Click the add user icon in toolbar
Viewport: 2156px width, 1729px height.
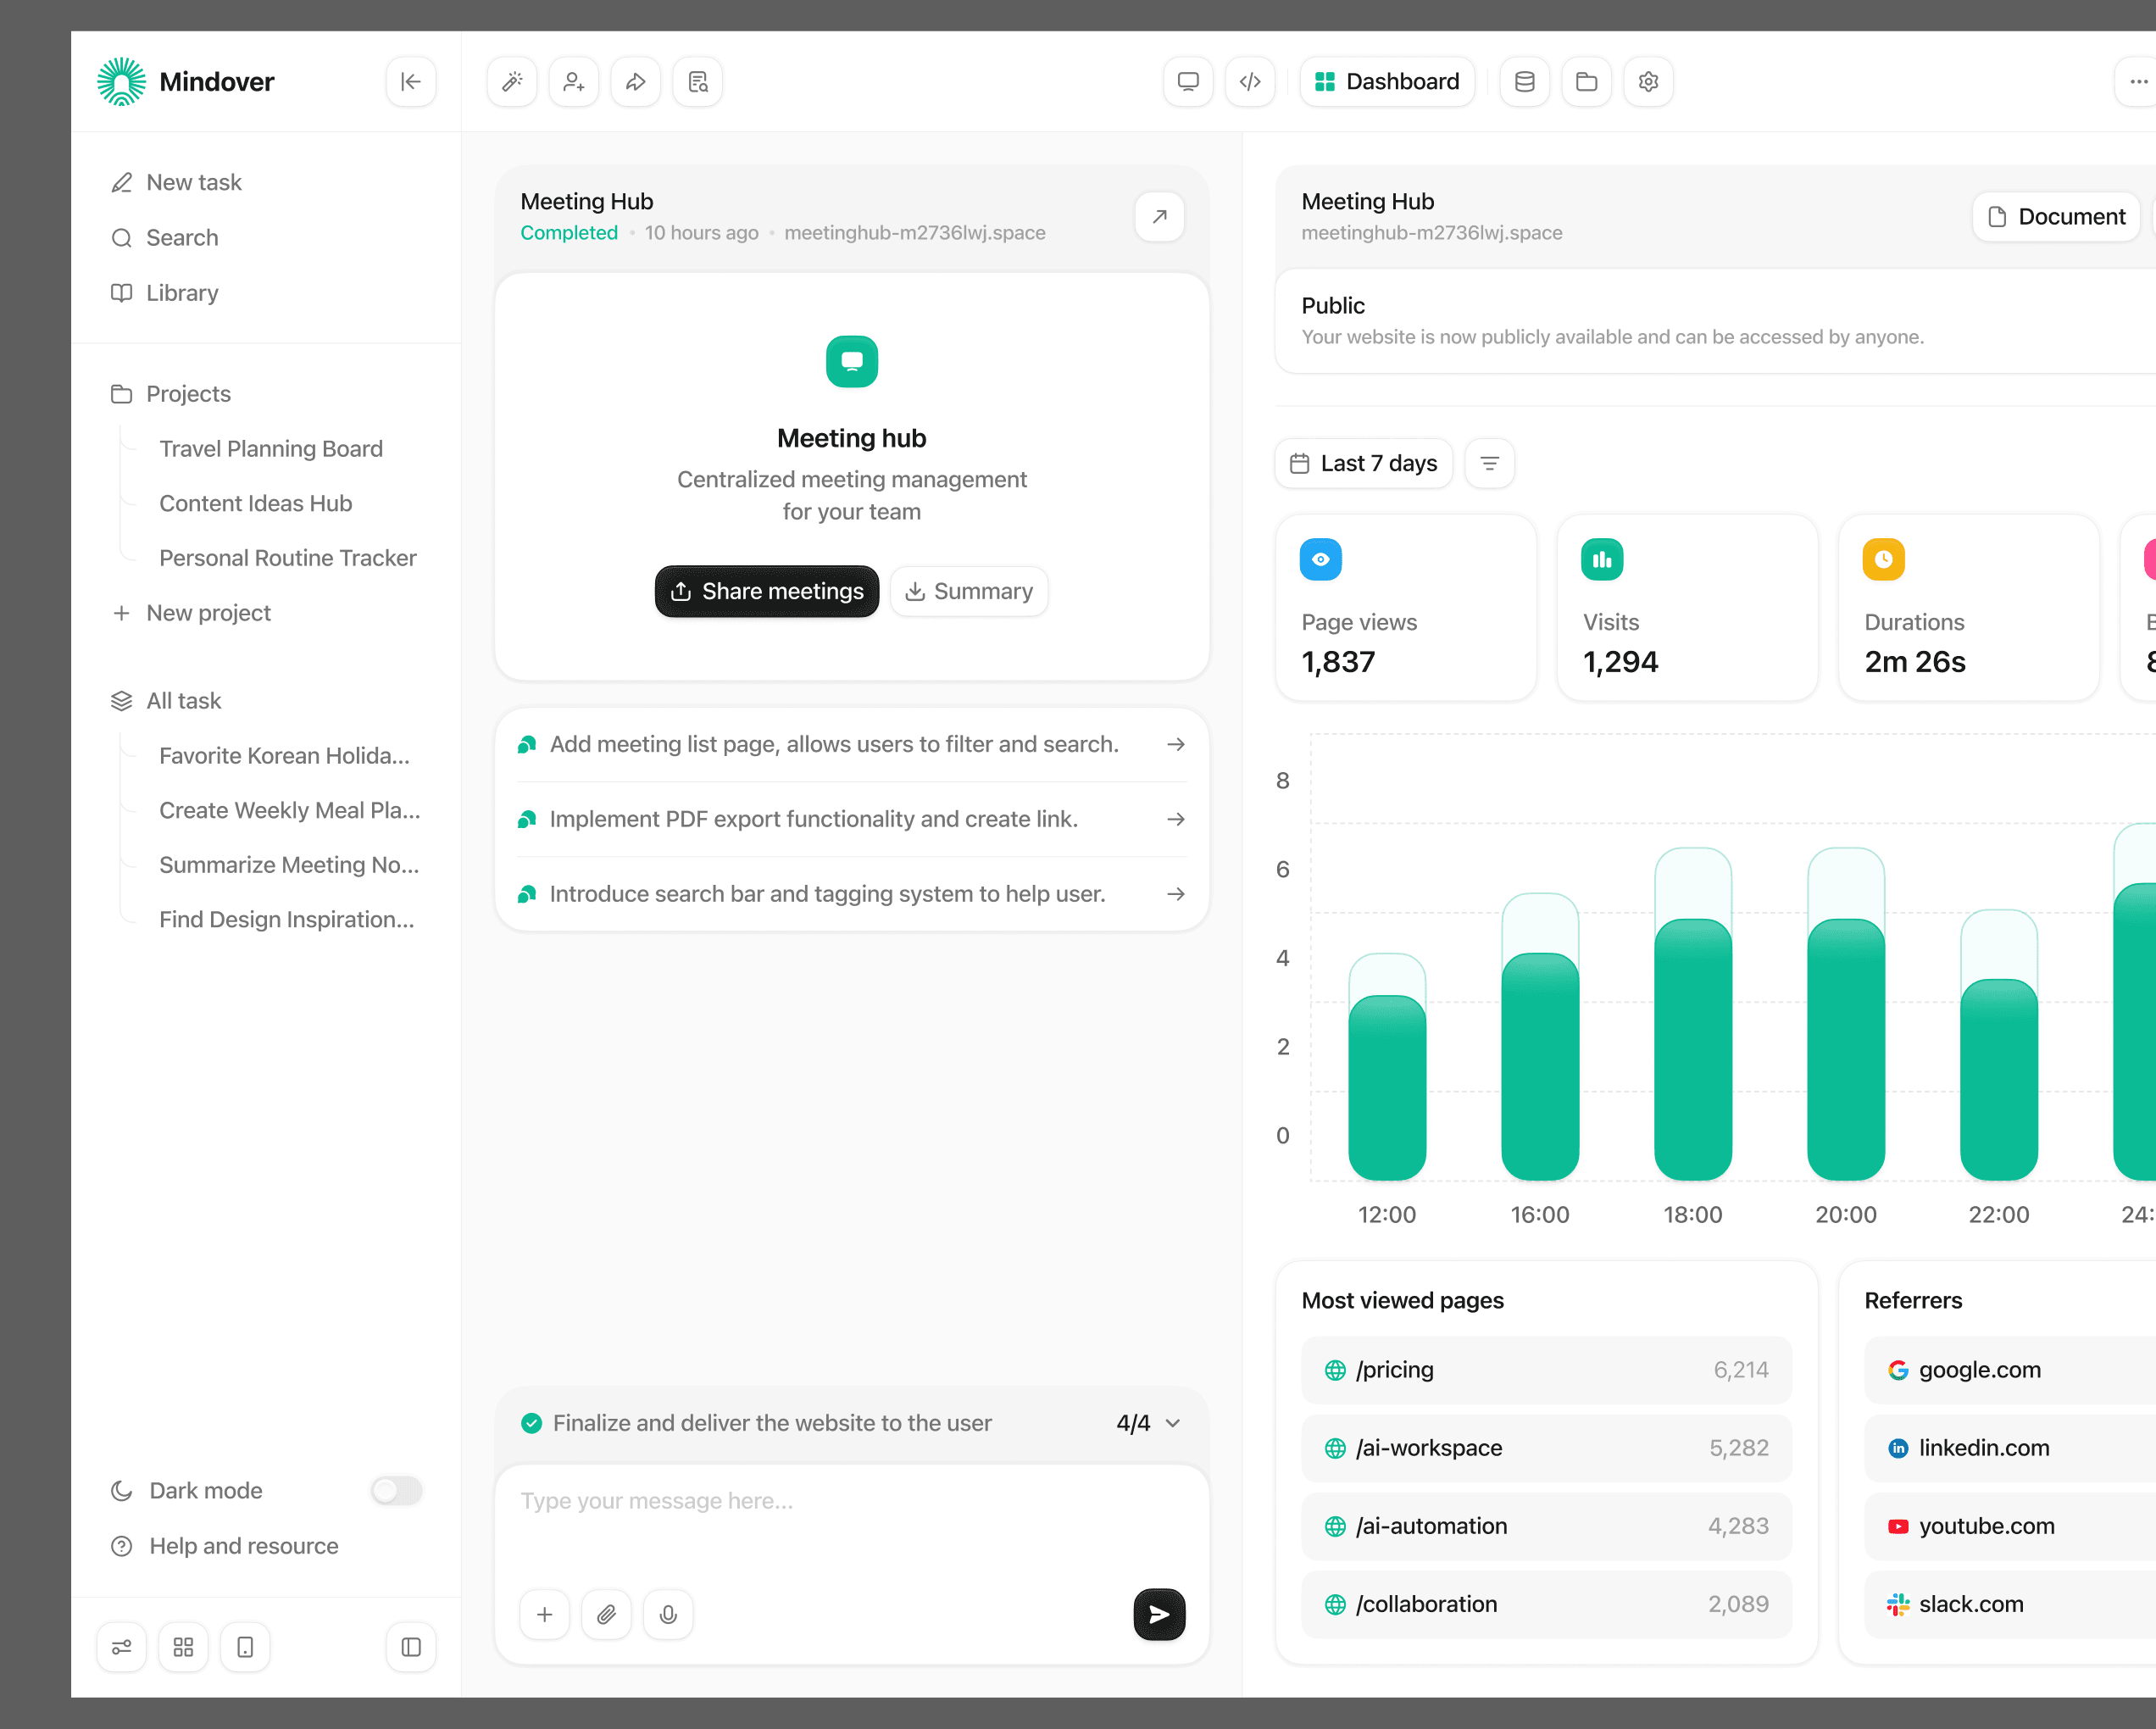(574, 82)
